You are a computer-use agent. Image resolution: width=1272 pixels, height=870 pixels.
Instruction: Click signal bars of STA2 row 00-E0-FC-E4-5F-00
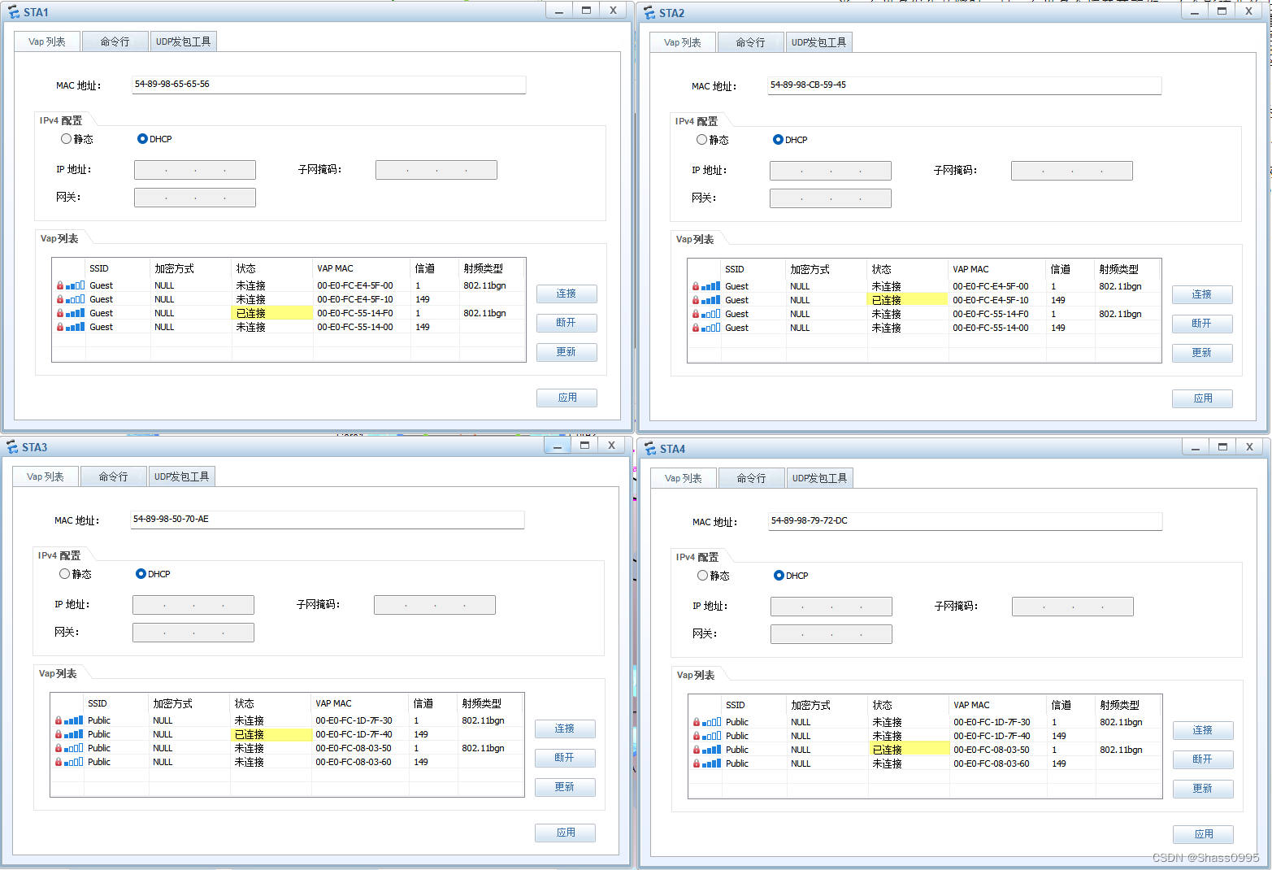711,286
